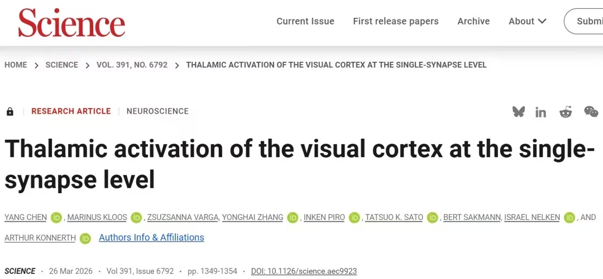
Task: Click the Submit button
Action: [586, 21]
